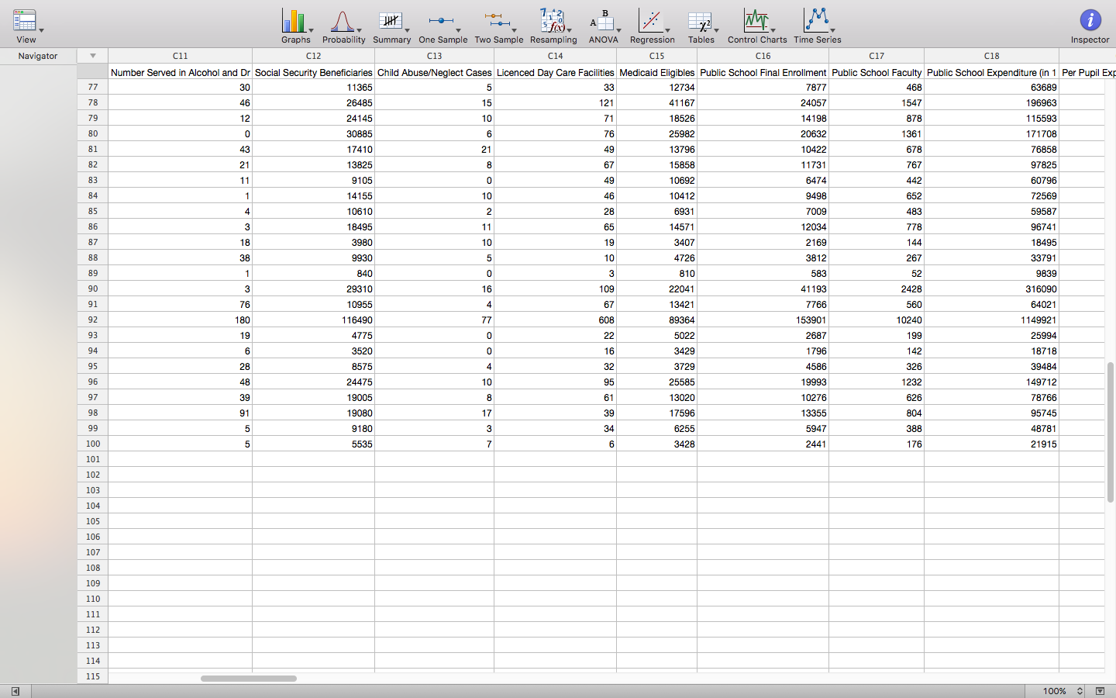This screenshot has width=1116, height=698.
Task: Select cell value 116490 in row 92
Action: (313, 320)
